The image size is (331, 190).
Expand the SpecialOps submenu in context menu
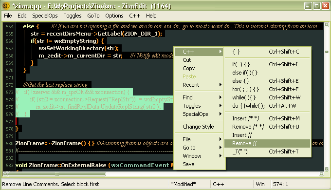pyautogui.click(x=199, y=114)
